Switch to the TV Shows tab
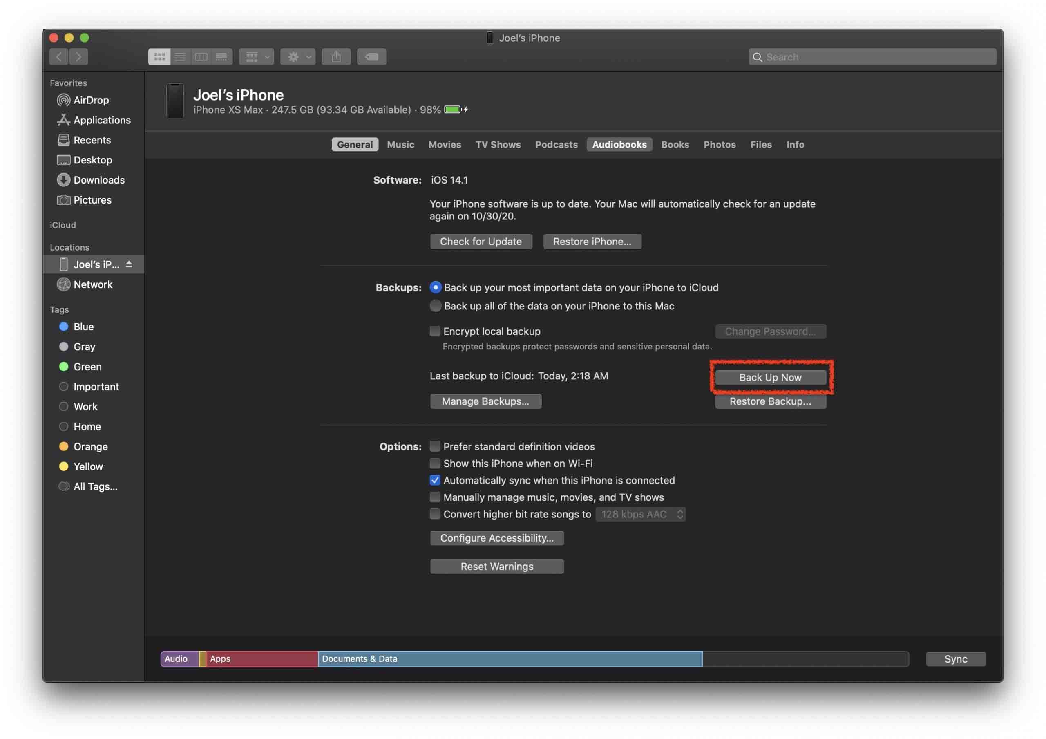The height and width of the screenshot is (739, 1046). tap(498, 145)
